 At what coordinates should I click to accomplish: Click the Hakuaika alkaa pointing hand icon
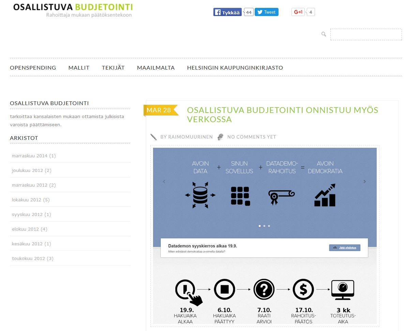click(x=189, y=292)
